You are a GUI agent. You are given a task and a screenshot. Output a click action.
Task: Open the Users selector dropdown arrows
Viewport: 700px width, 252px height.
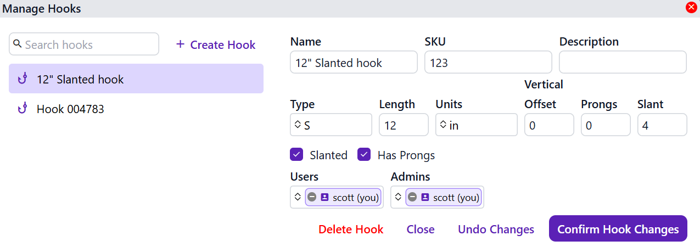coord(298,197)
